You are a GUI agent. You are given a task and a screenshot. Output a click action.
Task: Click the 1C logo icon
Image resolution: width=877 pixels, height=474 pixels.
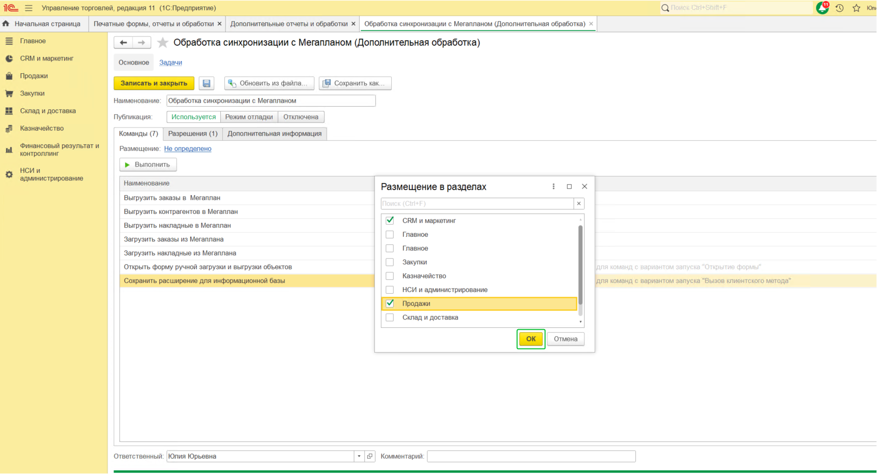[11, 8]
